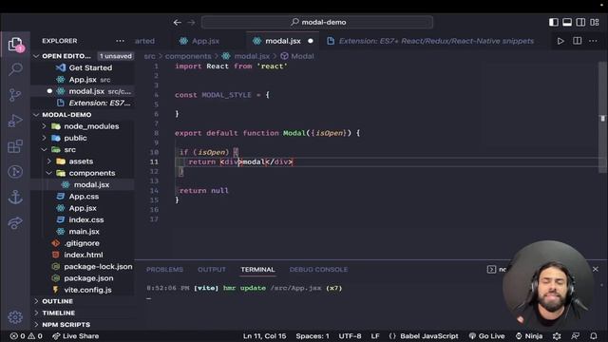The width and height of the screenshot is (608, 342).
Task: Select the modal.jsx editor tab
Action: click(x=283, y=41)
